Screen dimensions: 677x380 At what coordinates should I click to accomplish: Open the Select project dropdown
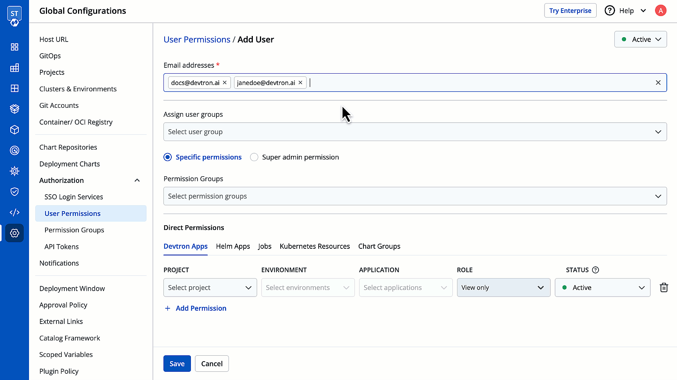click(210, 288)
